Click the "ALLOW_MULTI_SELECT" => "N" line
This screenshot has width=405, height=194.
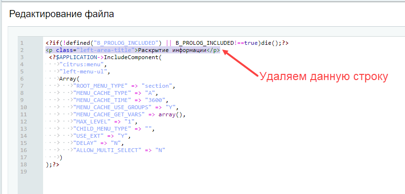(119, 150)
